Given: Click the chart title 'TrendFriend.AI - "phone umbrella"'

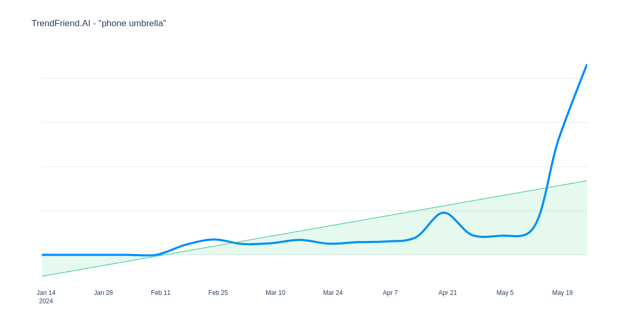Looking at the screenshot, I should [x=99, y=24].
